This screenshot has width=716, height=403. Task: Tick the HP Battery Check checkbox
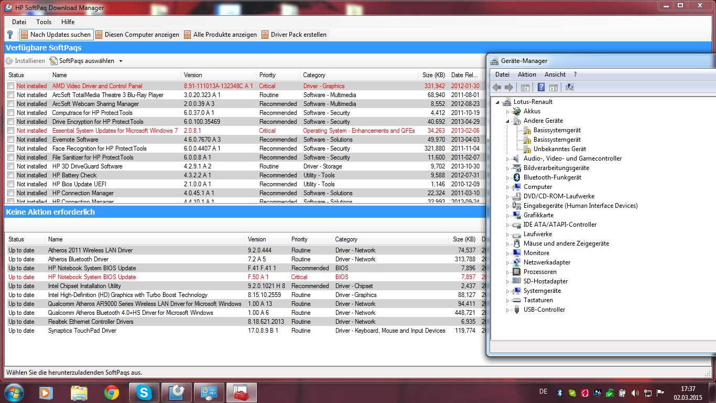pos(11,175)
